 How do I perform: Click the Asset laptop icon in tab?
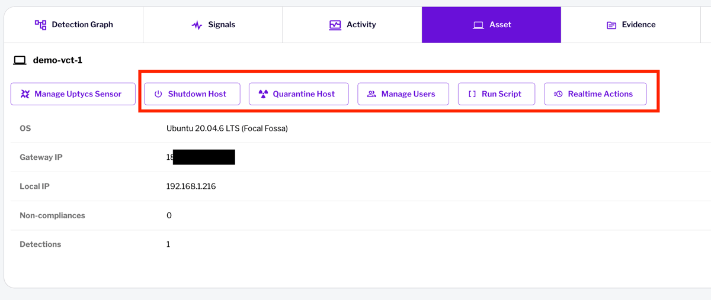pyautogui.click(x=478, y=25)
